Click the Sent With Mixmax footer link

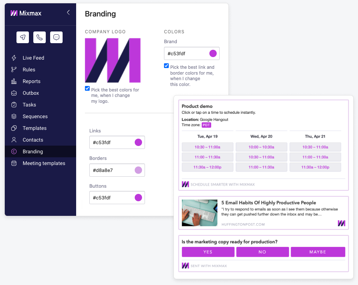pyautogui.click(x=209, y=266)
